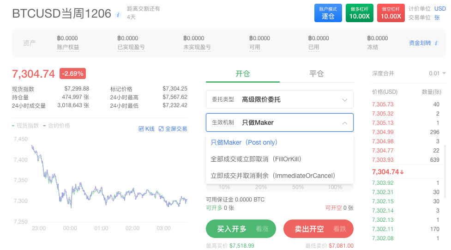
Task: Click the info icon next to 资金划转
Action: [x=437, y=43]
